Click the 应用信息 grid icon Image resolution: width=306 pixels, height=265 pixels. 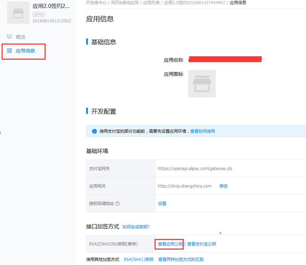(9, 51)
